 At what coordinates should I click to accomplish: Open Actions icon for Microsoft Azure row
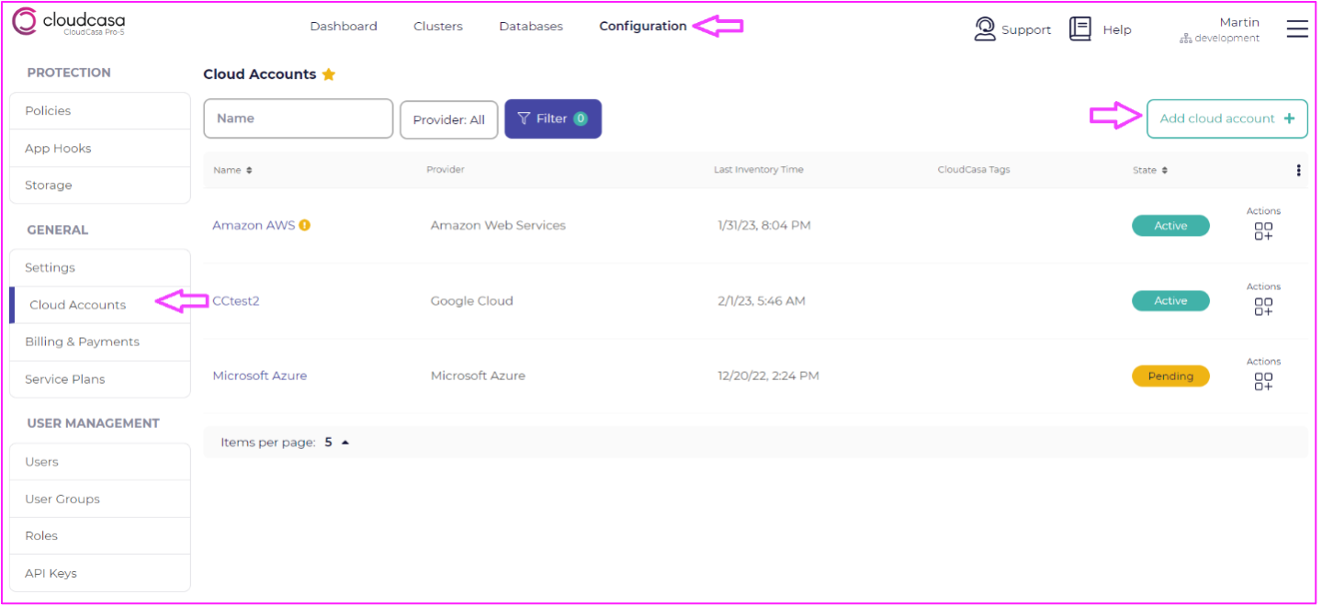point(1263,381)
